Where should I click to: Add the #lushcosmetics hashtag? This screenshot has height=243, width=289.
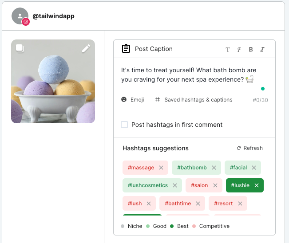[x=148, y=185]
